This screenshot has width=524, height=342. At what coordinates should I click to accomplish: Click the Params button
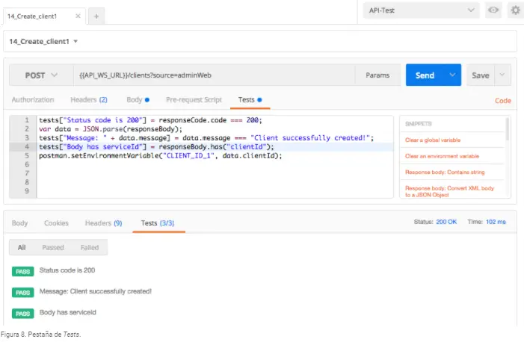(377, 75)
